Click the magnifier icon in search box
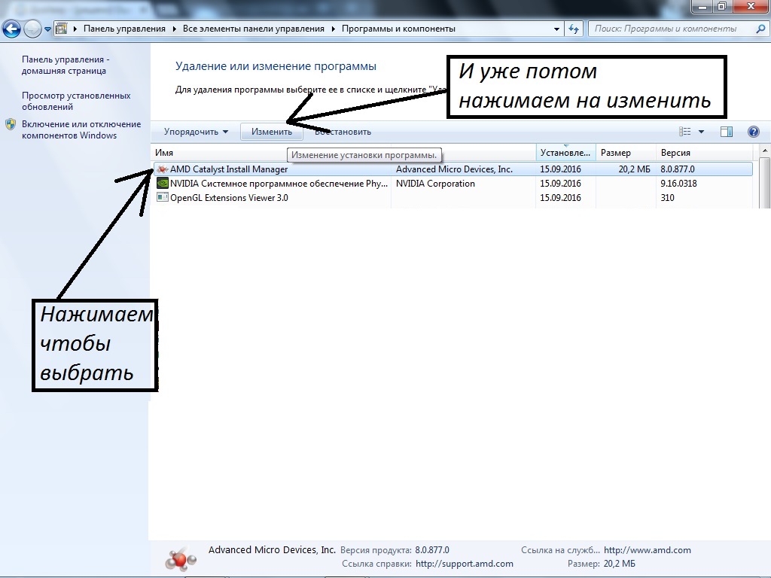This screenshot has width=771, height=578. [760, 29]
